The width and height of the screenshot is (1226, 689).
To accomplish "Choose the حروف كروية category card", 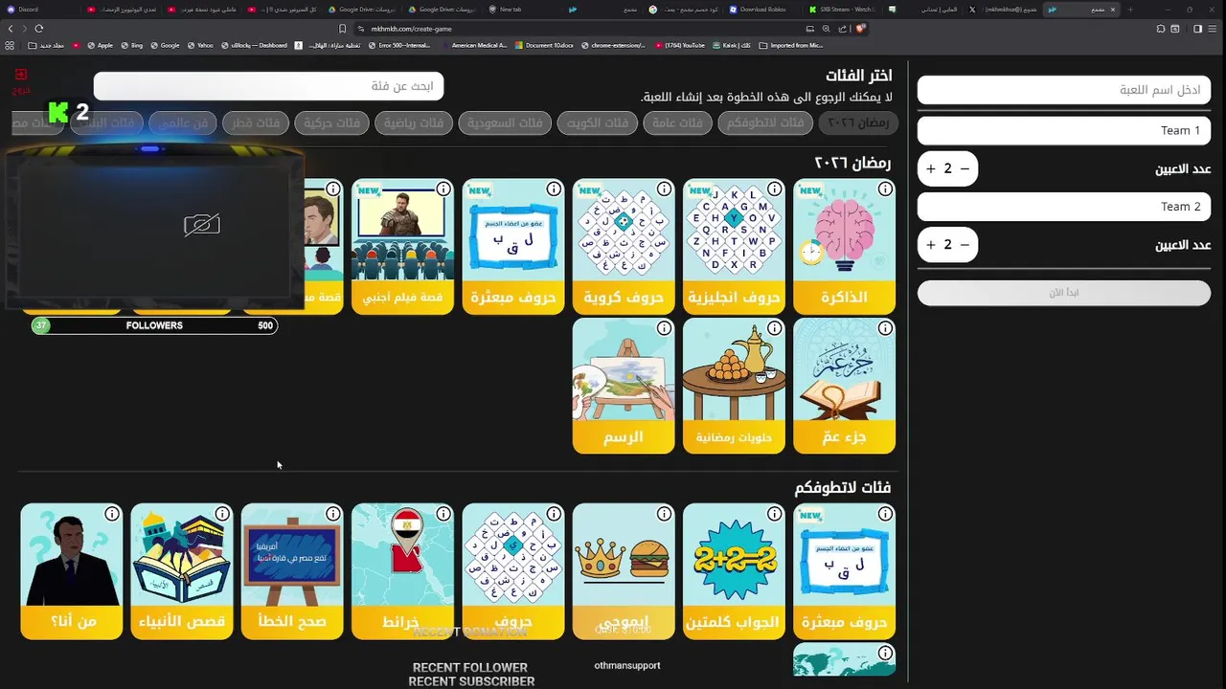I will (x=624, y=247).
